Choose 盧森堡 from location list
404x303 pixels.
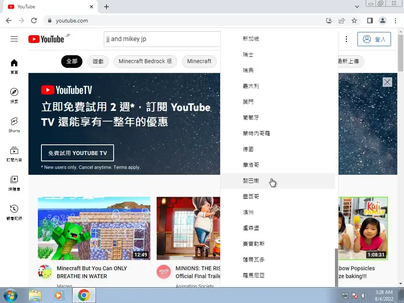pyautogui.click(x=278, y=228)
